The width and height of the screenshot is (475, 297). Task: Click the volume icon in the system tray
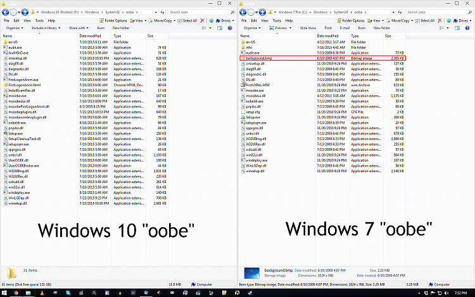click(x=446, y=293)
